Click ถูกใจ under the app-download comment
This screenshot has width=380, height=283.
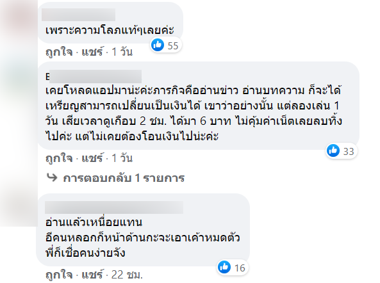(x=59, y=158)
